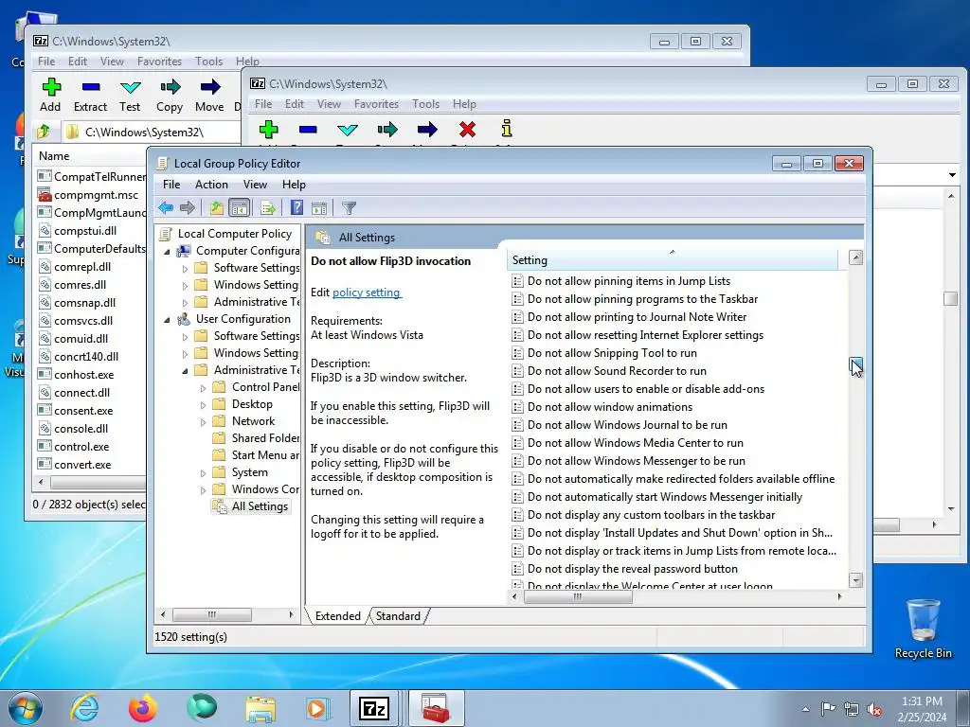The image size is (970, 727).
Task: Expand Software Settings under User Configuration
Action: point(185,337)
